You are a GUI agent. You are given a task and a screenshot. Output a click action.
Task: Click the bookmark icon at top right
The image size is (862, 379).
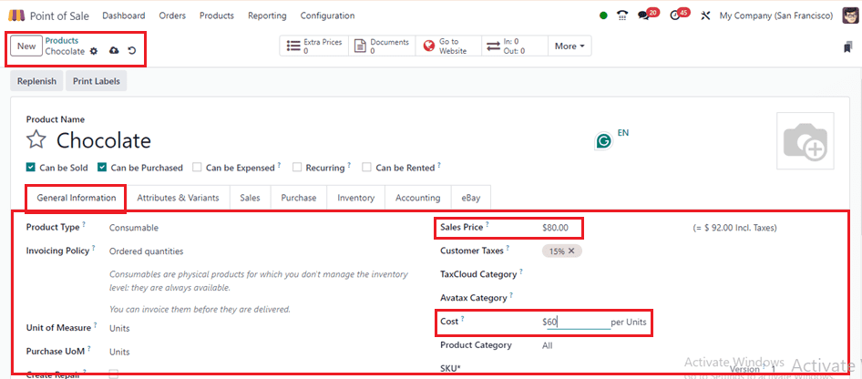pos(848,47)
